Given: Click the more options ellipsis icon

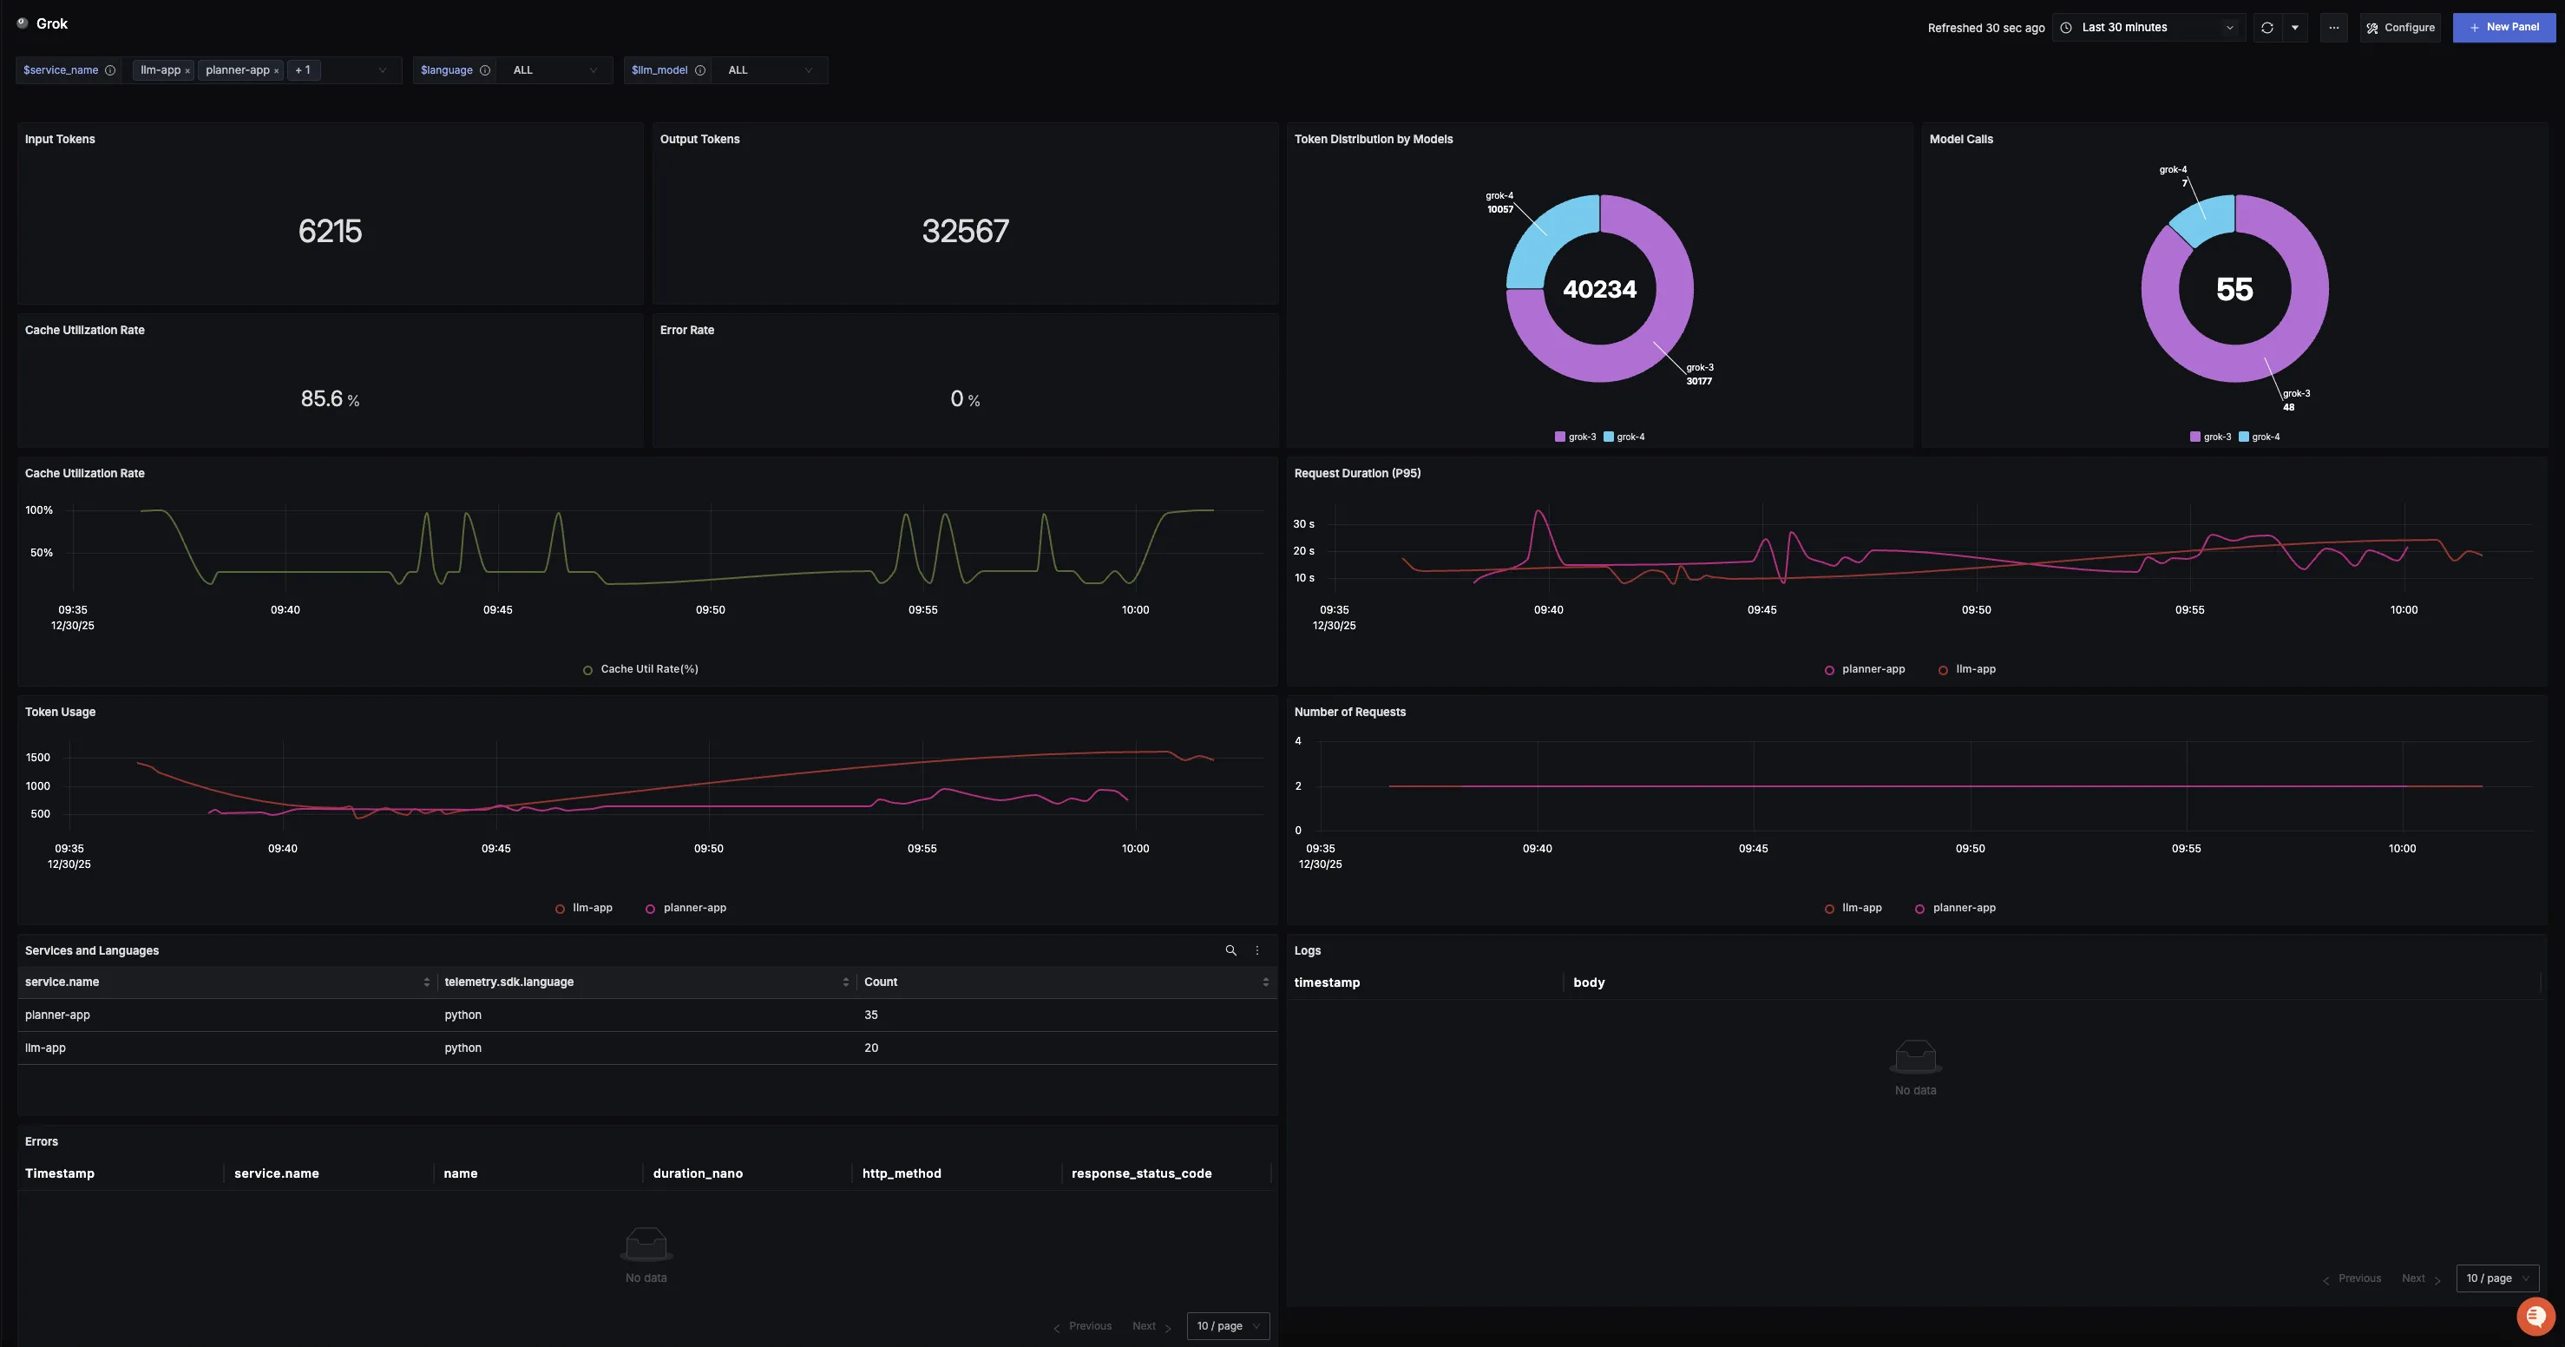Looking at the screenshot, I should tap(2333, 27).
